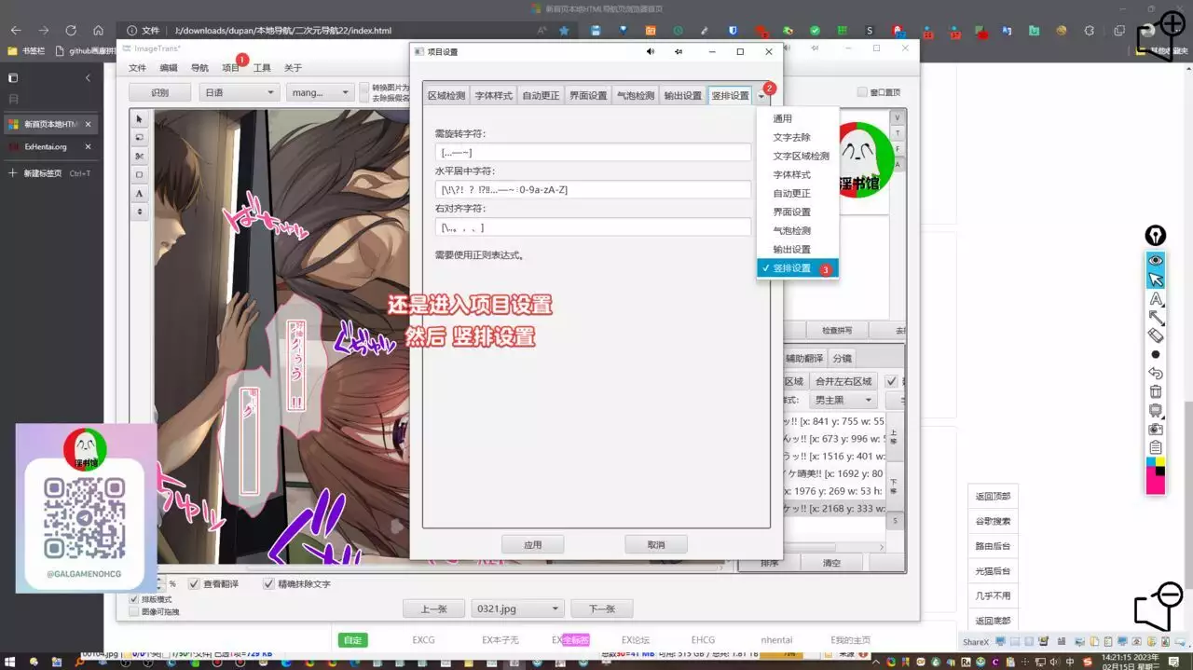The image size is (1193, 670).
Task: Click the CMYK color swatch in annotation toolbar
Action: click(1156, 476)
